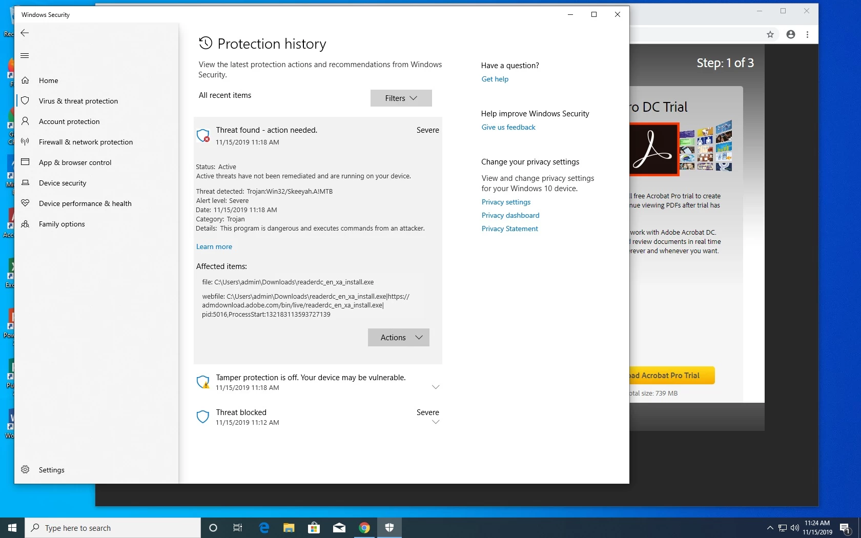Select Virus & threat protection
The image size is (861, 538).
point(78,101)
